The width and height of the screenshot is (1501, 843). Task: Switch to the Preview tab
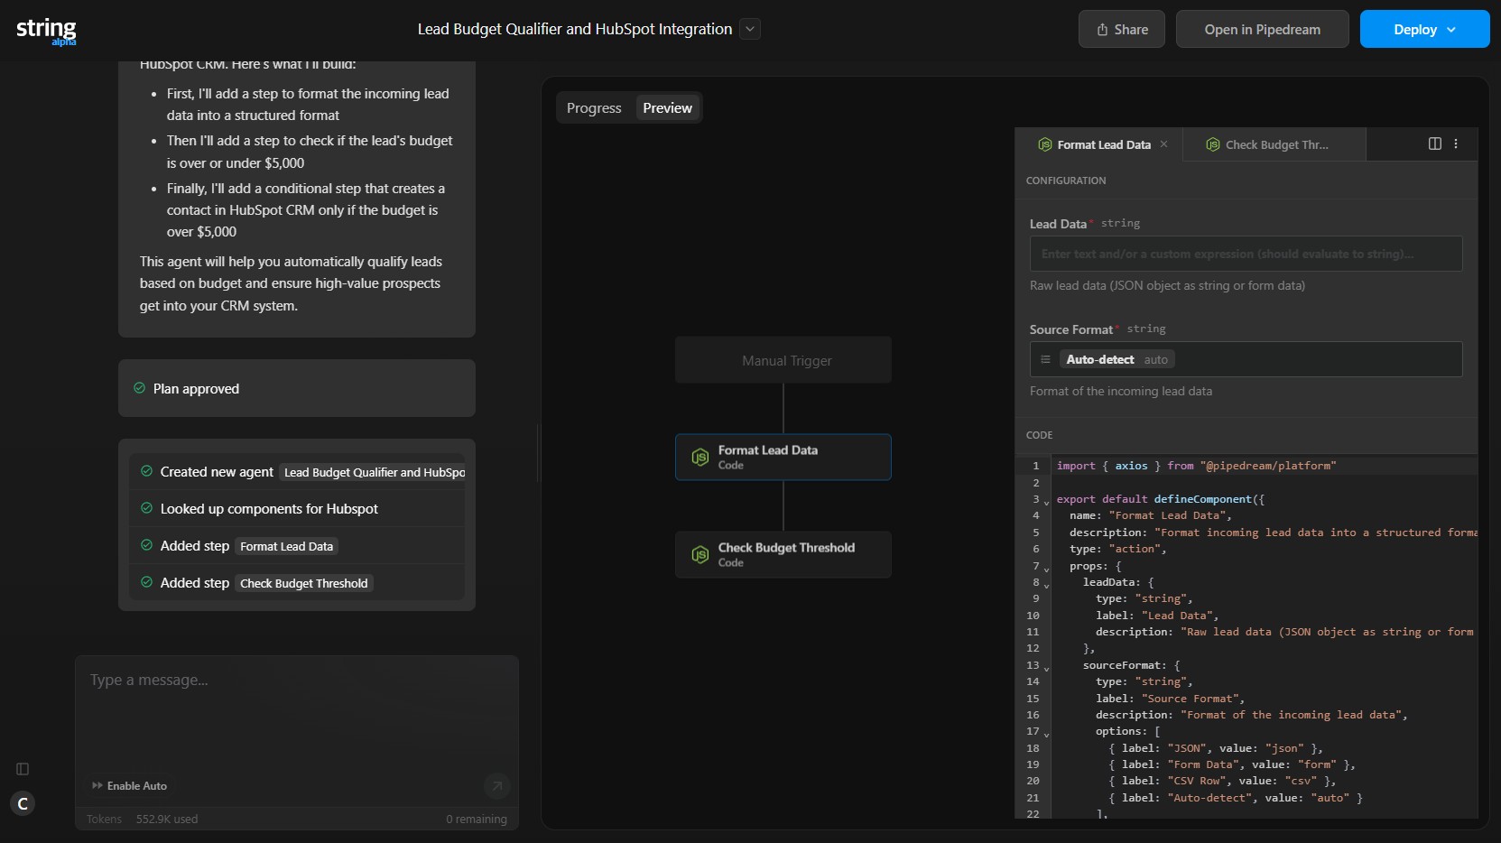pyautogui.click(x=667, y=107)
